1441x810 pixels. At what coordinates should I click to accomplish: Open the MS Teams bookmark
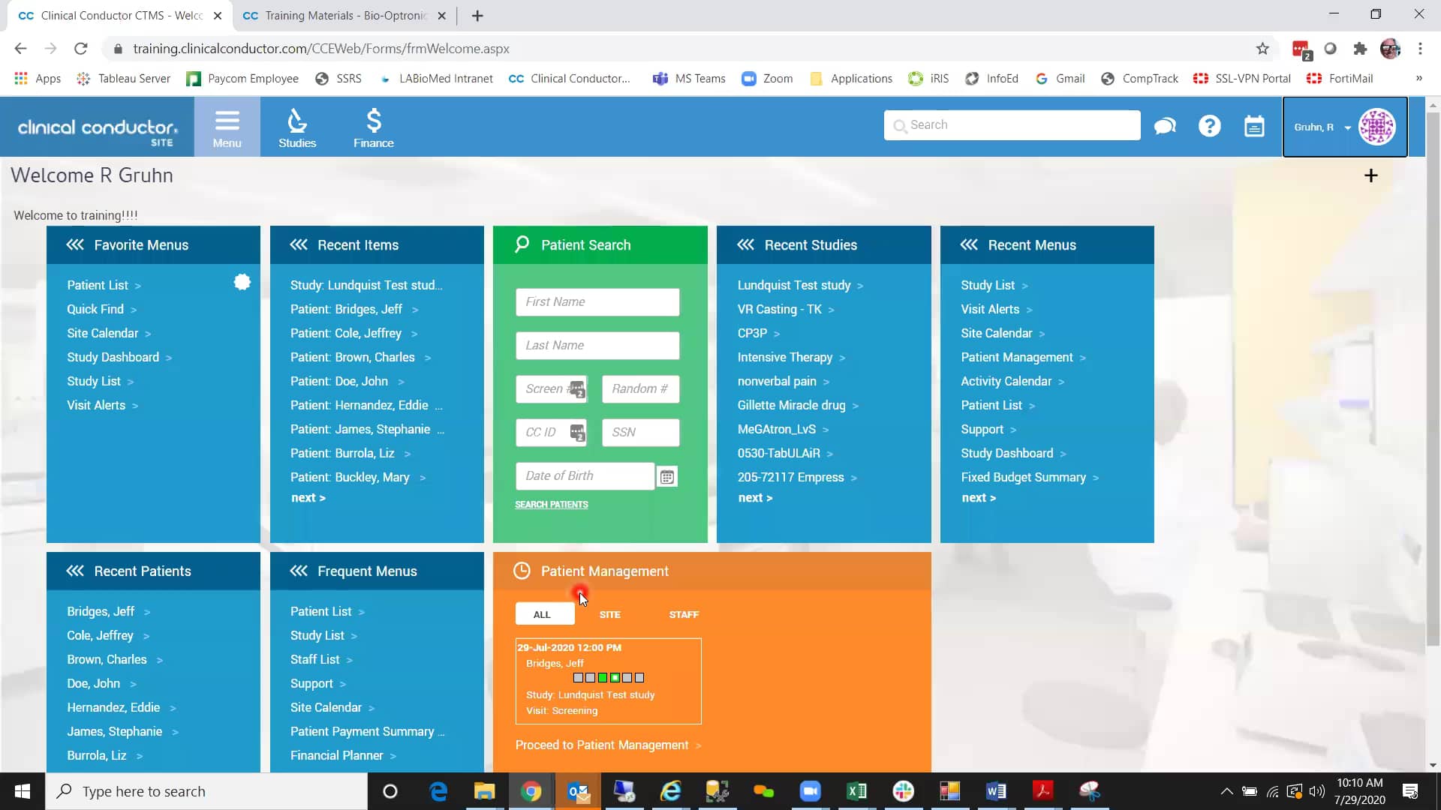[688, 78]
